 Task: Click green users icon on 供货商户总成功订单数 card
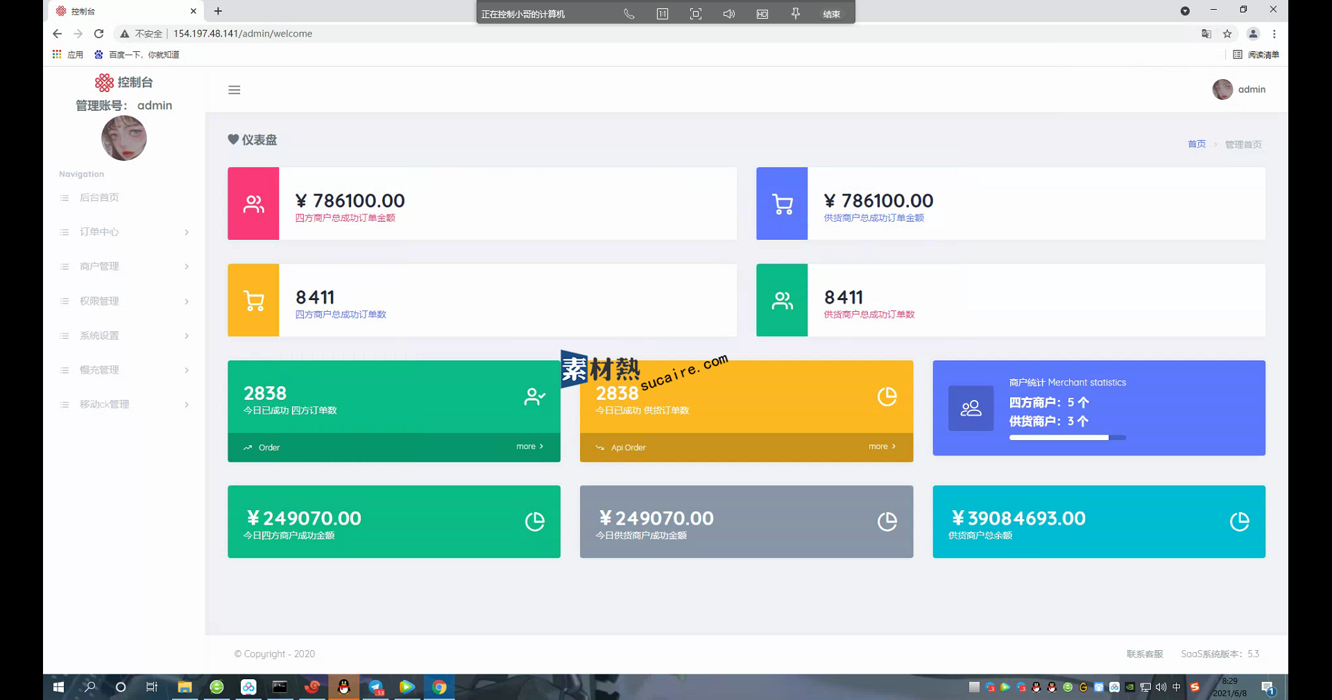tap(782, 300)
